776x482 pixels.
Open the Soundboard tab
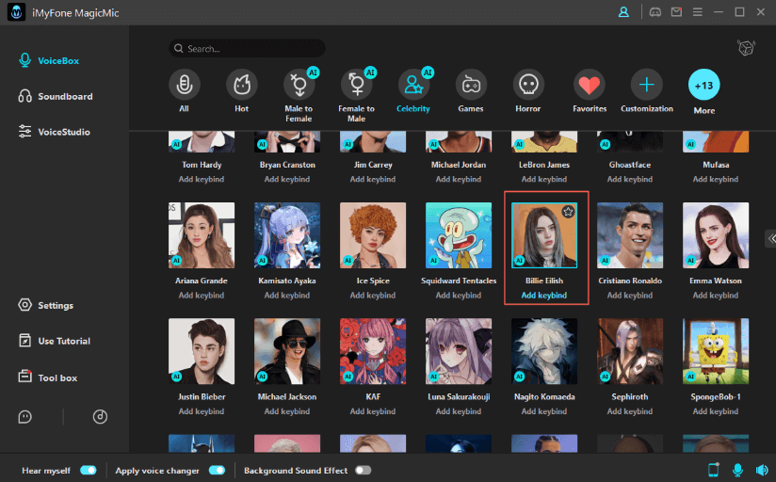(56, 96)
